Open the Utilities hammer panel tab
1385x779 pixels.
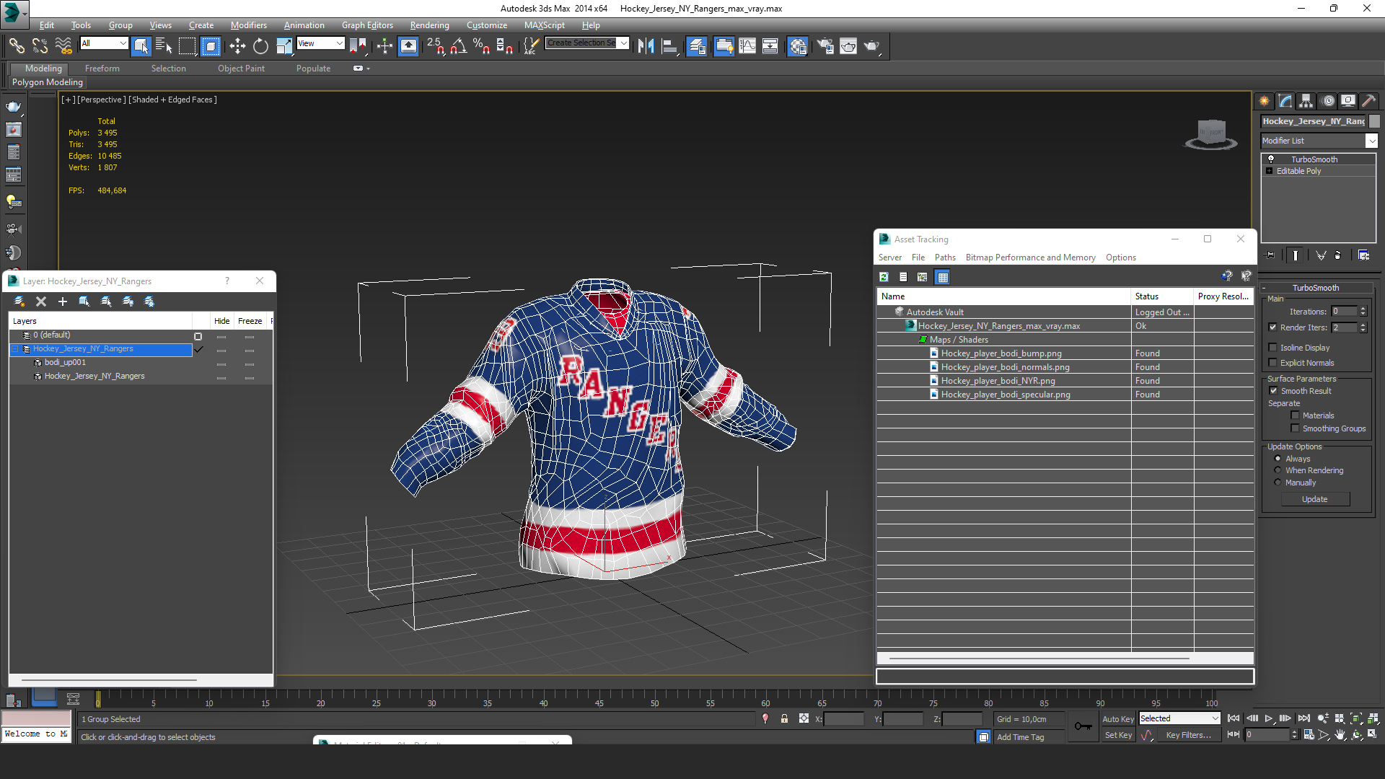pos(1370,101)
